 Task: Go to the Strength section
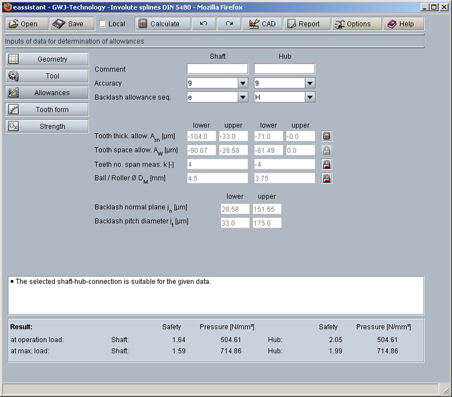pos(47,126)
